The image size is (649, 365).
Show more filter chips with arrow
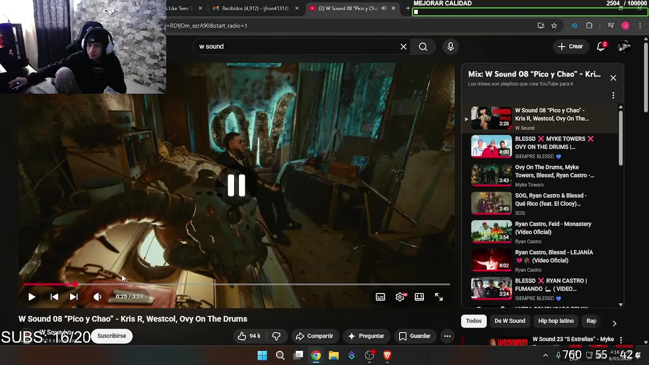pos(614,323)
